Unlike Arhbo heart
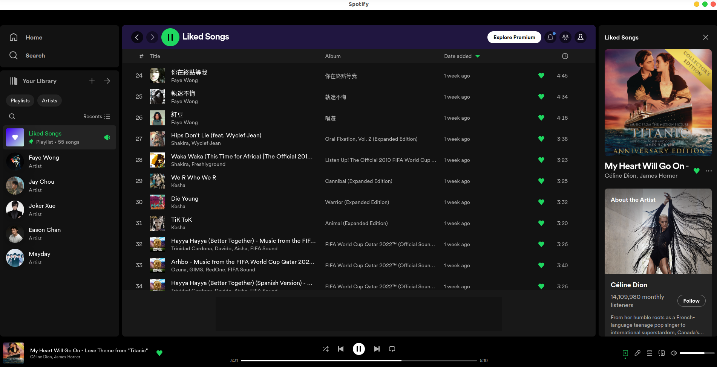 point(541,265)
